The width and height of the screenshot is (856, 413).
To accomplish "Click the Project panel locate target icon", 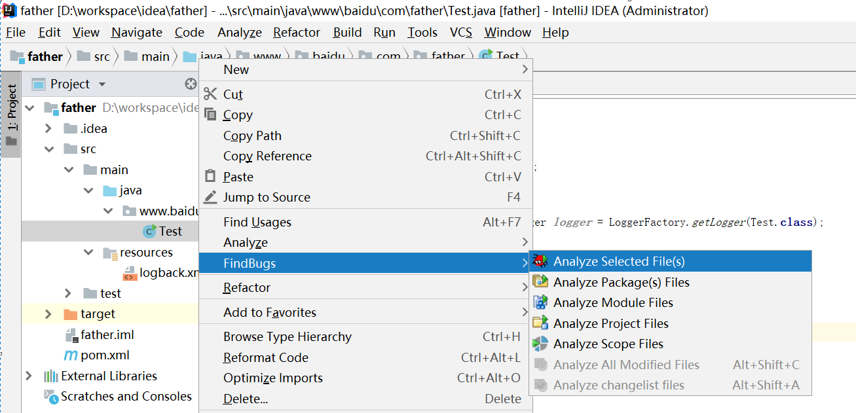I will [191, 84].
